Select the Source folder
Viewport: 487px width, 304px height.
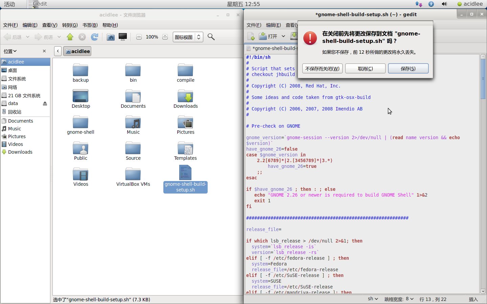[133, 151]
